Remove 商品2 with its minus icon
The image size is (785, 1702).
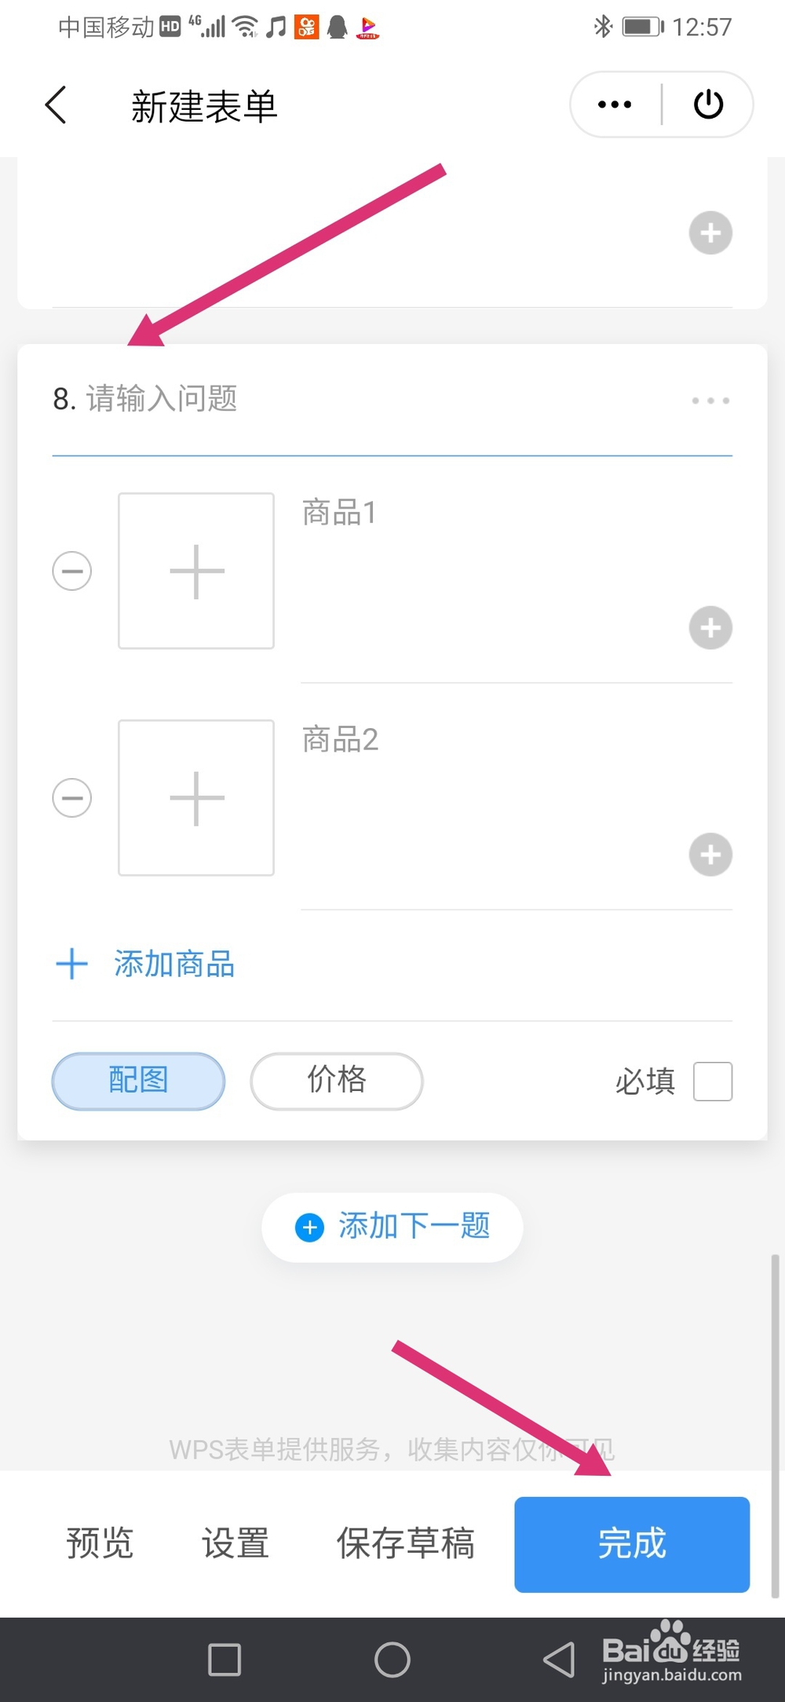tap(72, 798)
